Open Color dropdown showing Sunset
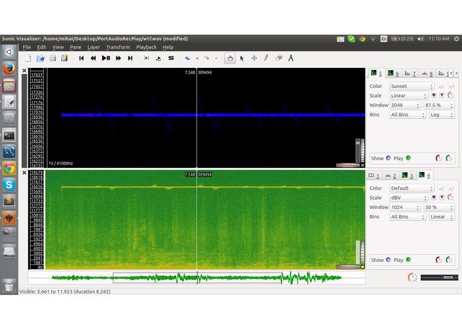The height and width of the screenshot is (329, 462). tap(411, 86)
